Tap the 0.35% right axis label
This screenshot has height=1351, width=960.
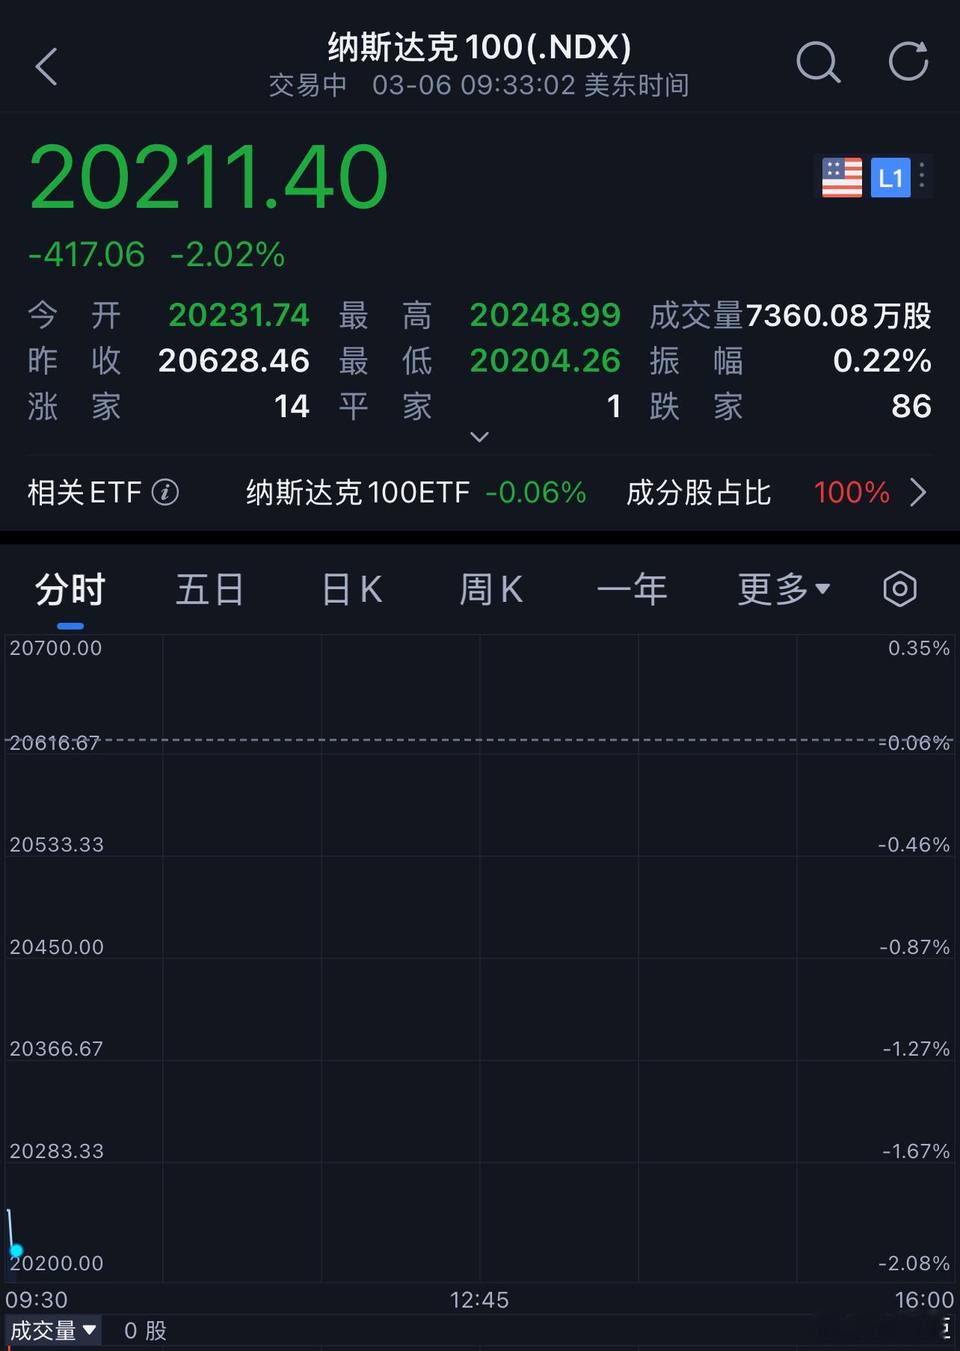click(919, 648)
